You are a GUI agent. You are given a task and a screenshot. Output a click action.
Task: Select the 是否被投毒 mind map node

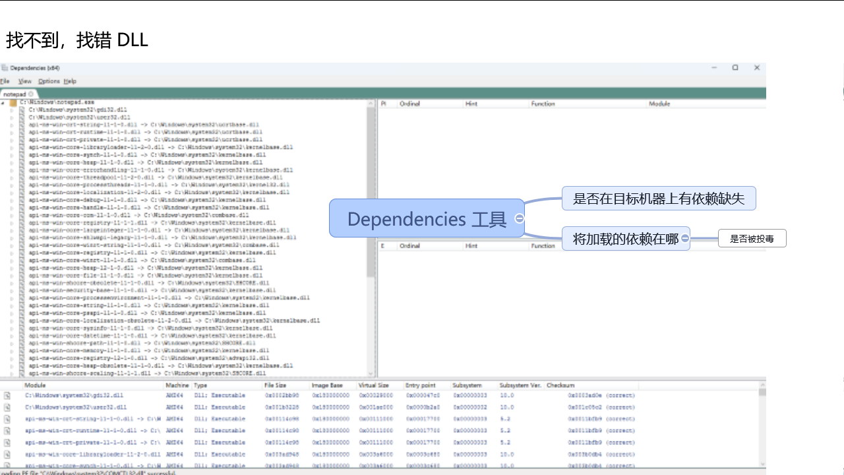(x=752, y=239)
